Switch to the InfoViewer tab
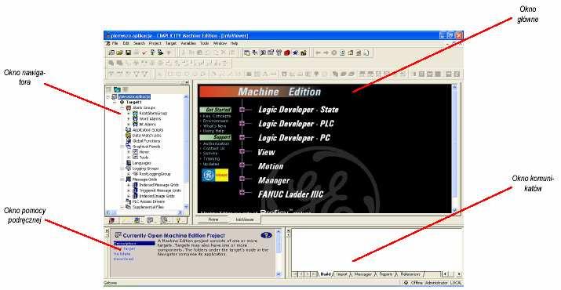 click(x=245, y=220)
